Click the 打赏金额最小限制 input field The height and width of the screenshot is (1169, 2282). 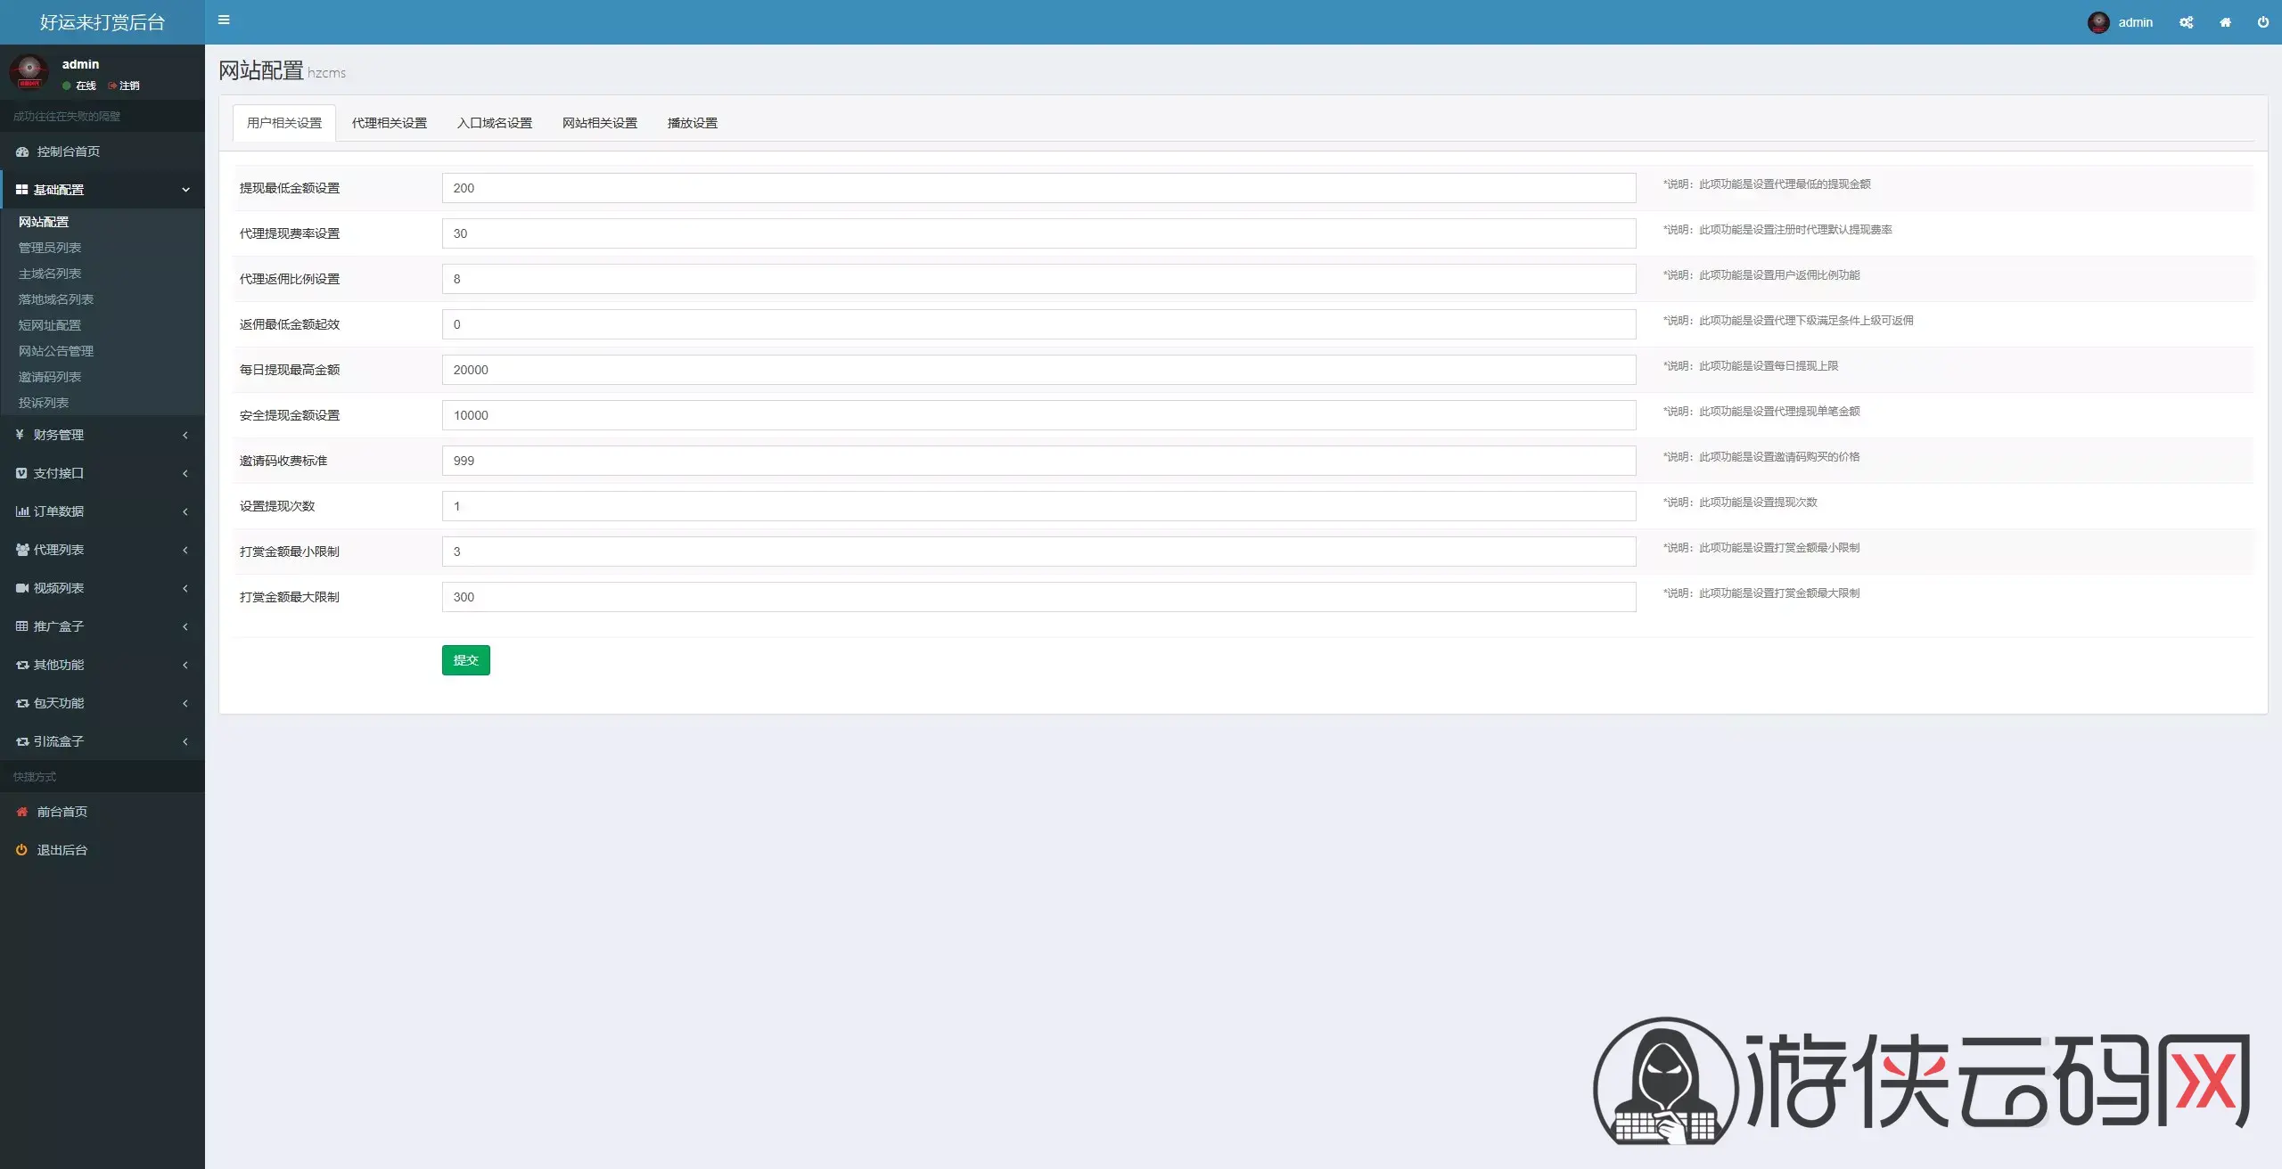pos(1038,552)
